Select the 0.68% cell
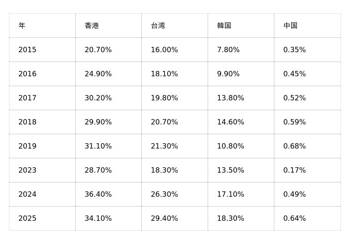Viewport: 358px width, 244px height. (307, 146)
